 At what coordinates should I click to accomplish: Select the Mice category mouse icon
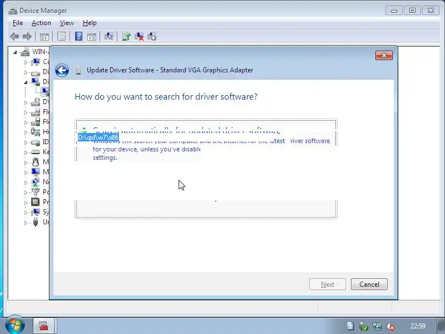[x=36, y=162]
